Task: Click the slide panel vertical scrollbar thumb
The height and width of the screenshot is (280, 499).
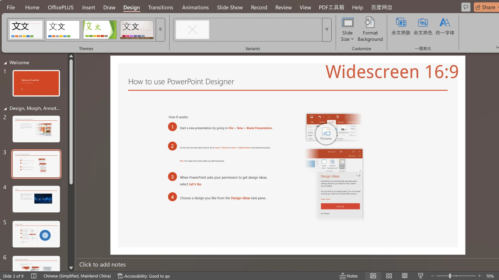Action: point(71,122)
